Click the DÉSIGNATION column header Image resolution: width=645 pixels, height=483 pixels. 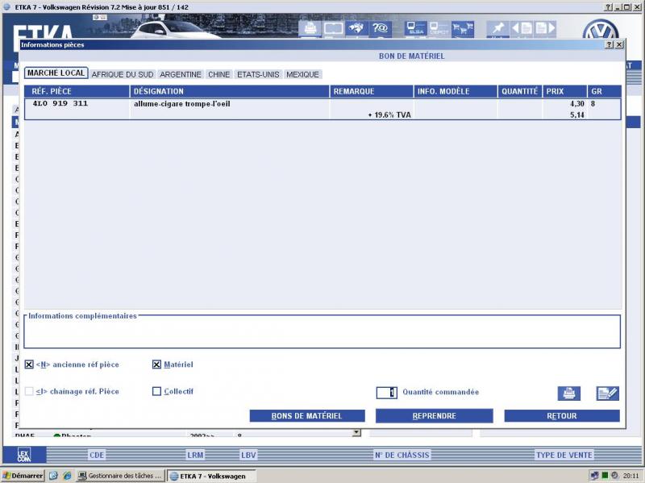(230, 91)
